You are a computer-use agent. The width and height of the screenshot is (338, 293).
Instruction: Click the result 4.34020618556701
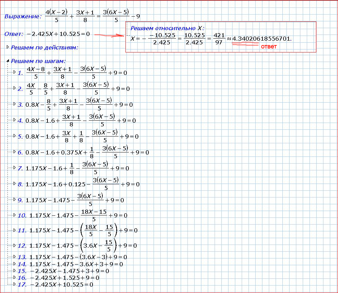[x=262, y=39]
